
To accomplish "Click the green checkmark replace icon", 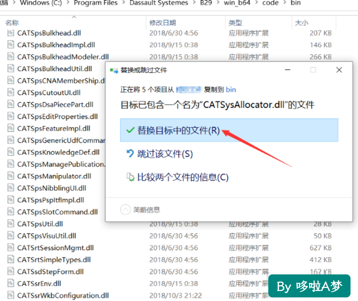I will [130, 130].
